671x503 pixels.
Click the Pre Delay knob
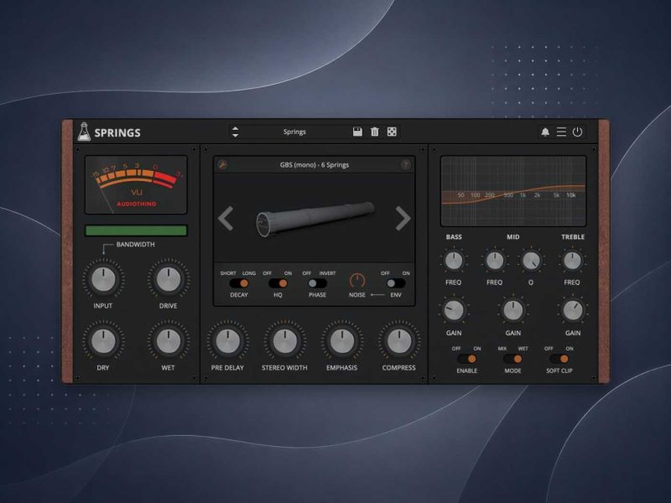(x=227, y=341)
